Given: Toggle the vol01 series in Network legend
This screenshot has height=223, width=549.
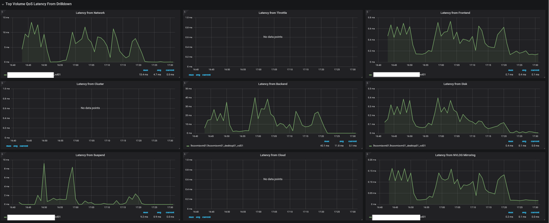Looking at the screenshot, I should pyautogui.click(x=57, y=74).
